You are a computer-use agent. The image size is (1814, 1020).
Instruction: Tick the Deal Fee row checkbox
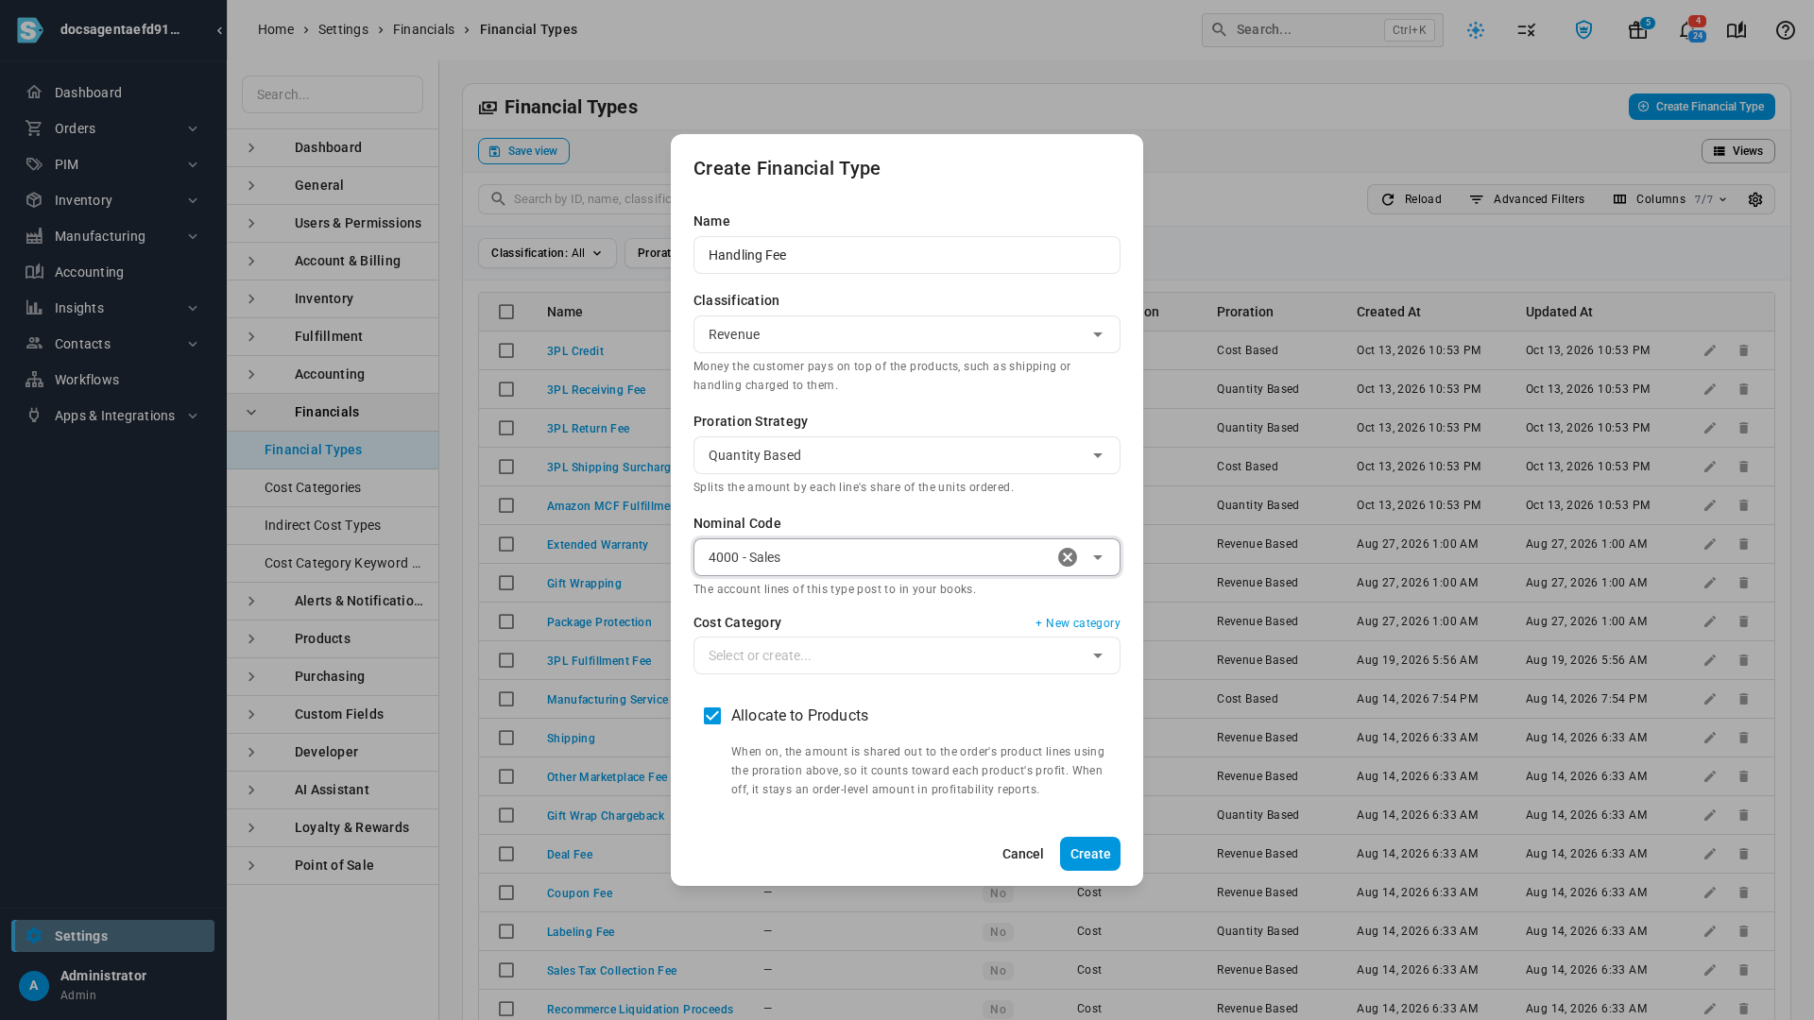(x=506, y=854)
